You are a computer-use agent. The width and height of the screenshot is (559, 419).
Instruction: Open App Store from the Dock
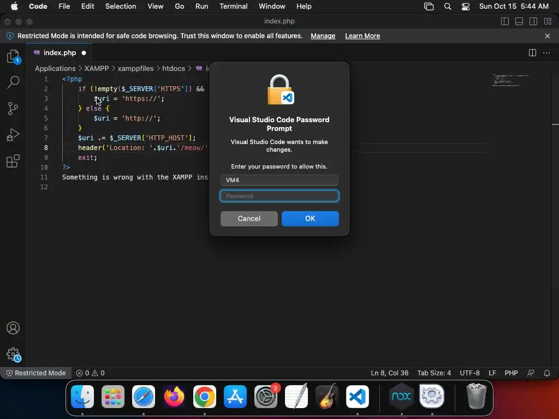(235, 397)
